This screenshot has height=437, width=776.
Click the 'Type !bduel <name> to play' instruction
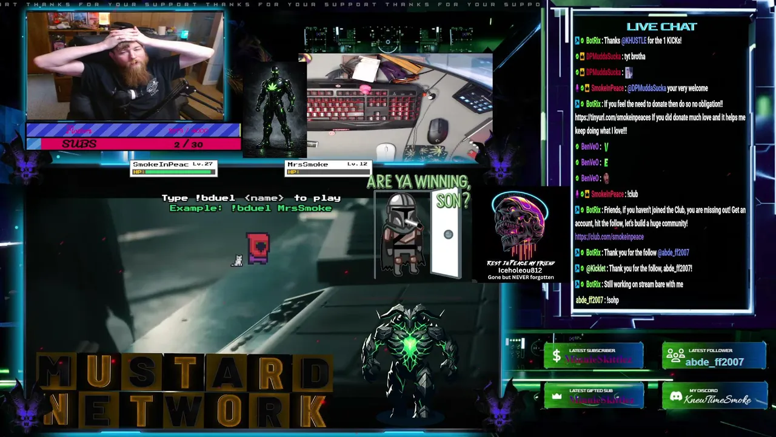tap(251, 198)
